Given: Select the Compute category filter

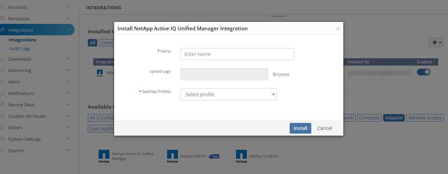Looking at the screenshot, I should pos(369,118).
